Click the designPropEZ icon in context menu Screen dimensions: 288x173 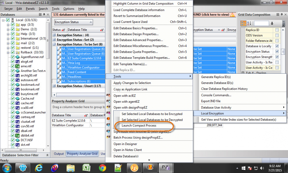coord(108,107)
